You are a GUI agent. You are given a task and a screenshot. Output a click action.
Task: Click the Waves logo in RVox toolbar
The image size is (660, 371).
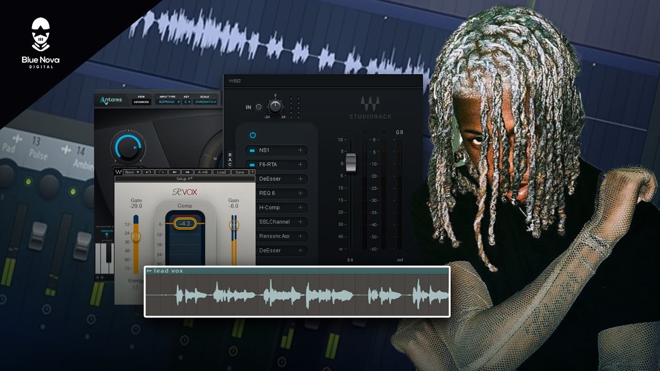click(x=119, y=172)
